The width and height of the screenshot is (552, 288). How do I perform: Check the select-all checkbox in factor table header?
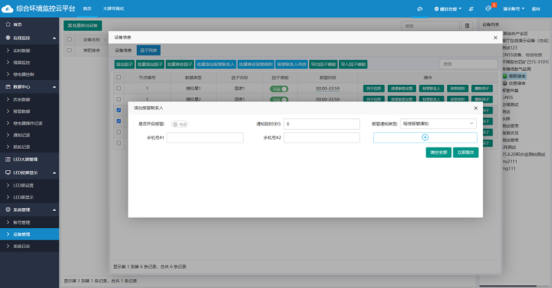click(119, 77)
